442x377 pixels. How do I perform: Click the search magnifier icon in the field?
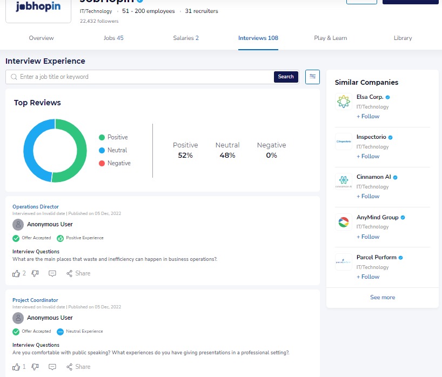[x=14, y=77]
